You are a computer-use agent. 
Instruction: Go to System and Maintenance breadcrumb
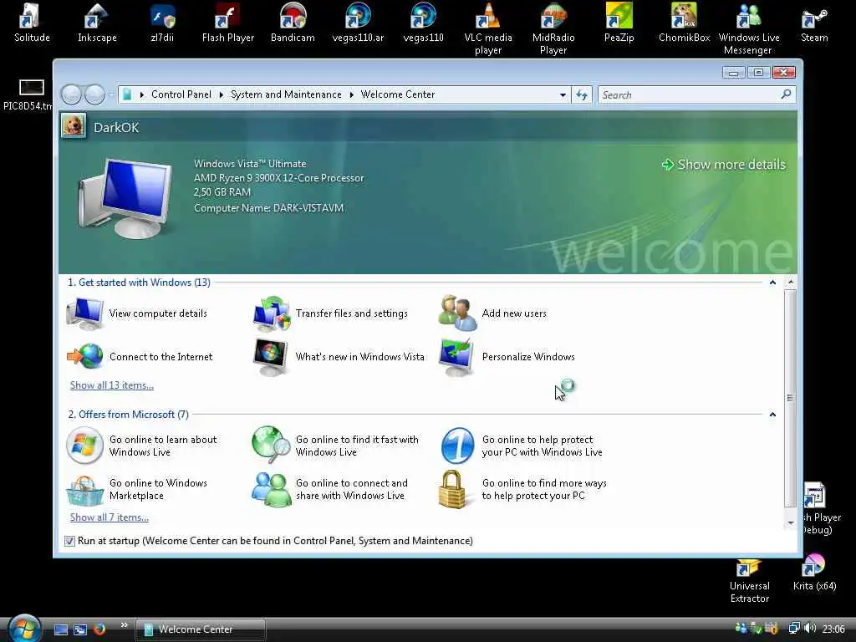click(286, 94)
